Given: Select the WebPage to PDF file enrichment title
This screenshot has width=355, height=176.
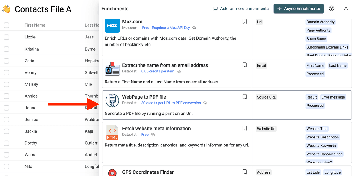Looking at the screenshot, I should 144,97.
